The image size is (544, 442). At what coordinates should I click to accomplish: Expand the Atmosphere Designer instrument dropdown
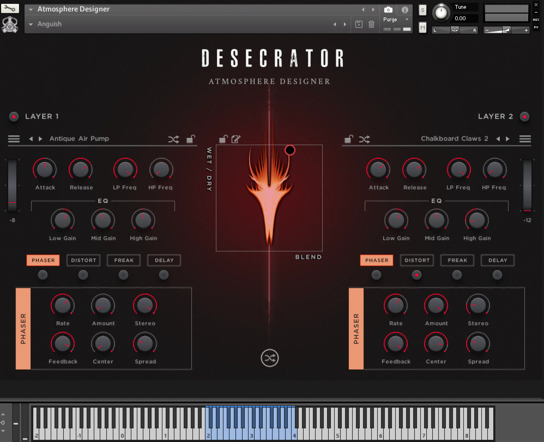31,10
